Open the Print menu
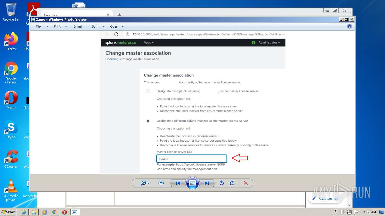 [x=57, y=26]
